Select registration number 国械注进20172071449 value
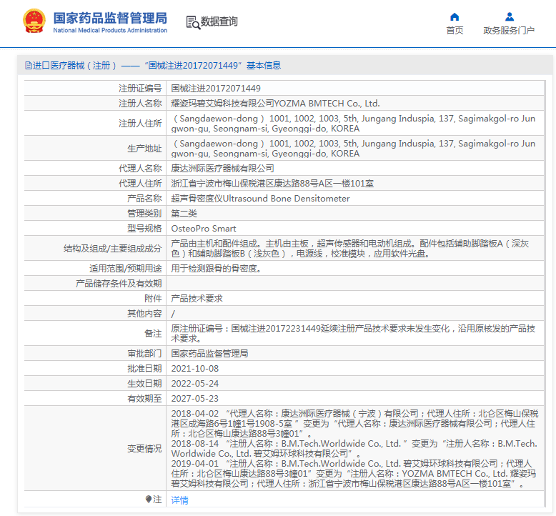 [x=216, y=89]
